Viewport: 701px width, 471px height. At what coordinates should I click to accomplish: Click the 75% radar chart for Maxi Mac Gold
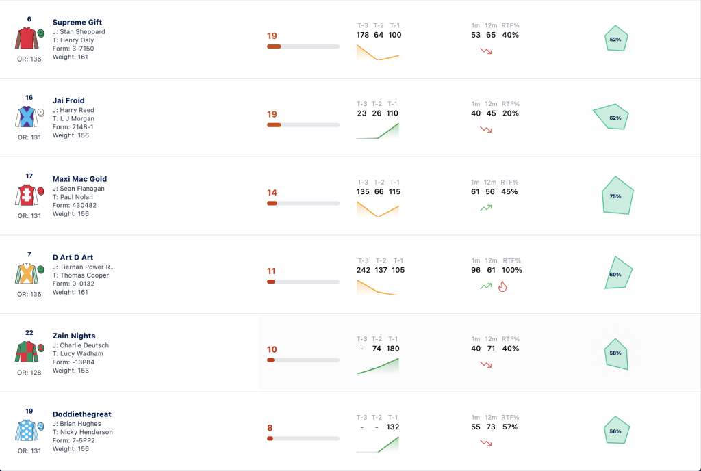coord(617,196)
